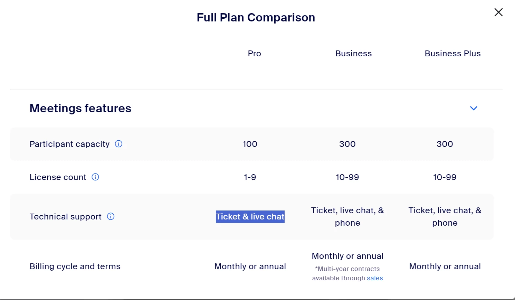Close the Full Plan Comparison dialog
Viewport: 515px width, 300px height.
tap(498, 12)
